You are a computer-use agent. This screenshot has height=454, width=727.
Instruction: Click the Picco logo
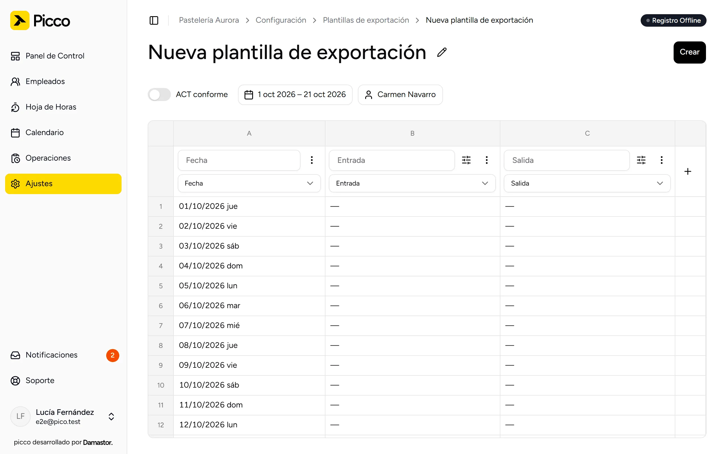click(x=40, y=20)
